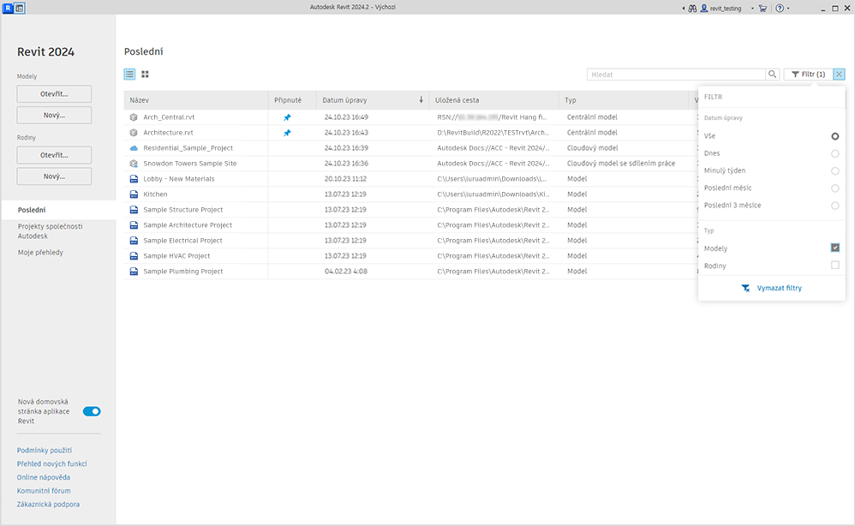The width and height of the screenshot is (855, 526).
Task: Select the Minulý týden radio button
Action: click(834, 171)
